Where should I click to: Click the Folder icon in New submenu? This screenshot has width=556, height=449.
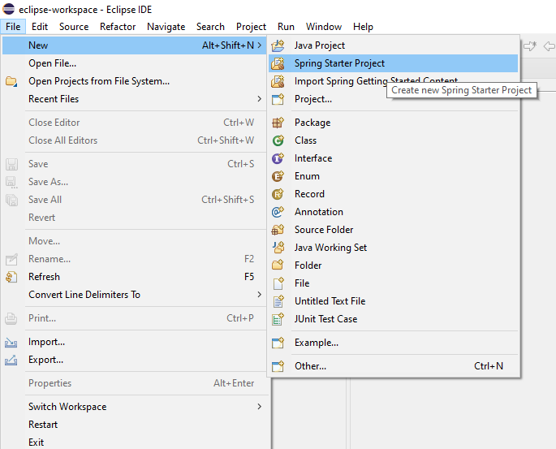(x=278, y=266)
